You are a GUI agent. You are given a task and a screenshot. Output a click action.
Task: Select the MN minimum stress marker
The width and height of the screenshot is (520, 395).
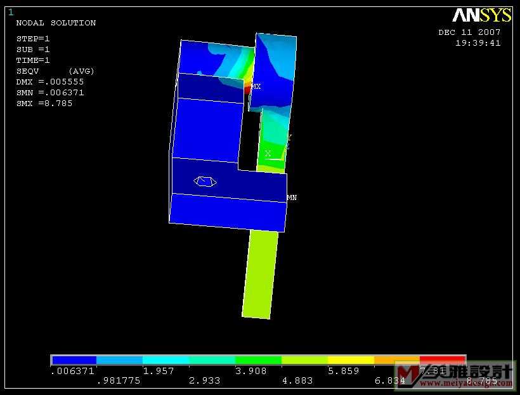(x=292, y=197)
